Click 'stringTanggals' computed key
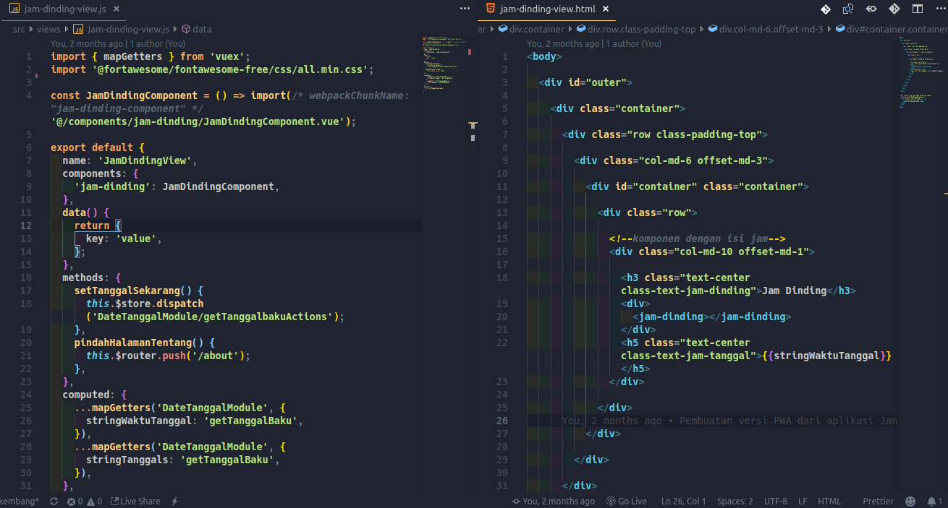The image size is (948, 508). (127, 460)
